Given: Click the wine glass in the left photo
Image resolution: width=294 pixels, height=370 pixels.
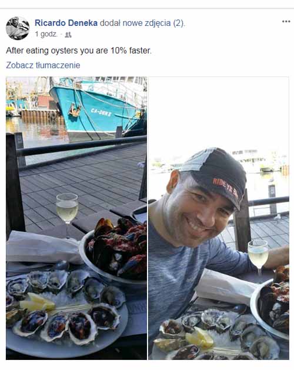Looking at the screenshot, I should point(67,214).
